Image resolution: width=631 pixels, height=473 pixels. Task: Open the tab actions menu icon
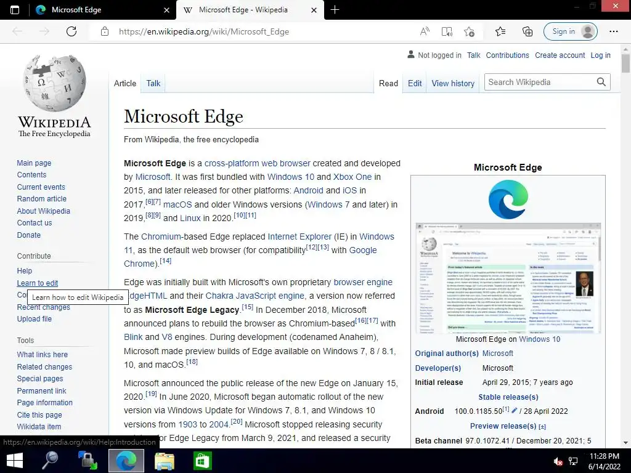tap(15, 10)
